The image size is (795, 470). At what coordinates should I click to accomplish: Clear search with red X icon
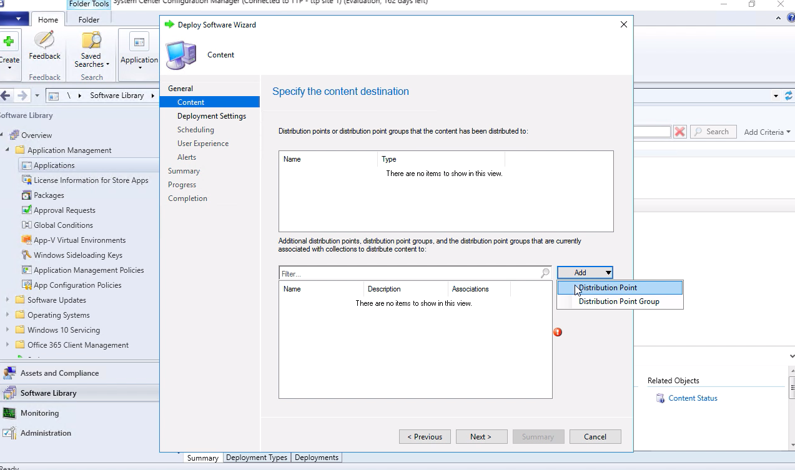(x=680, y=132)
